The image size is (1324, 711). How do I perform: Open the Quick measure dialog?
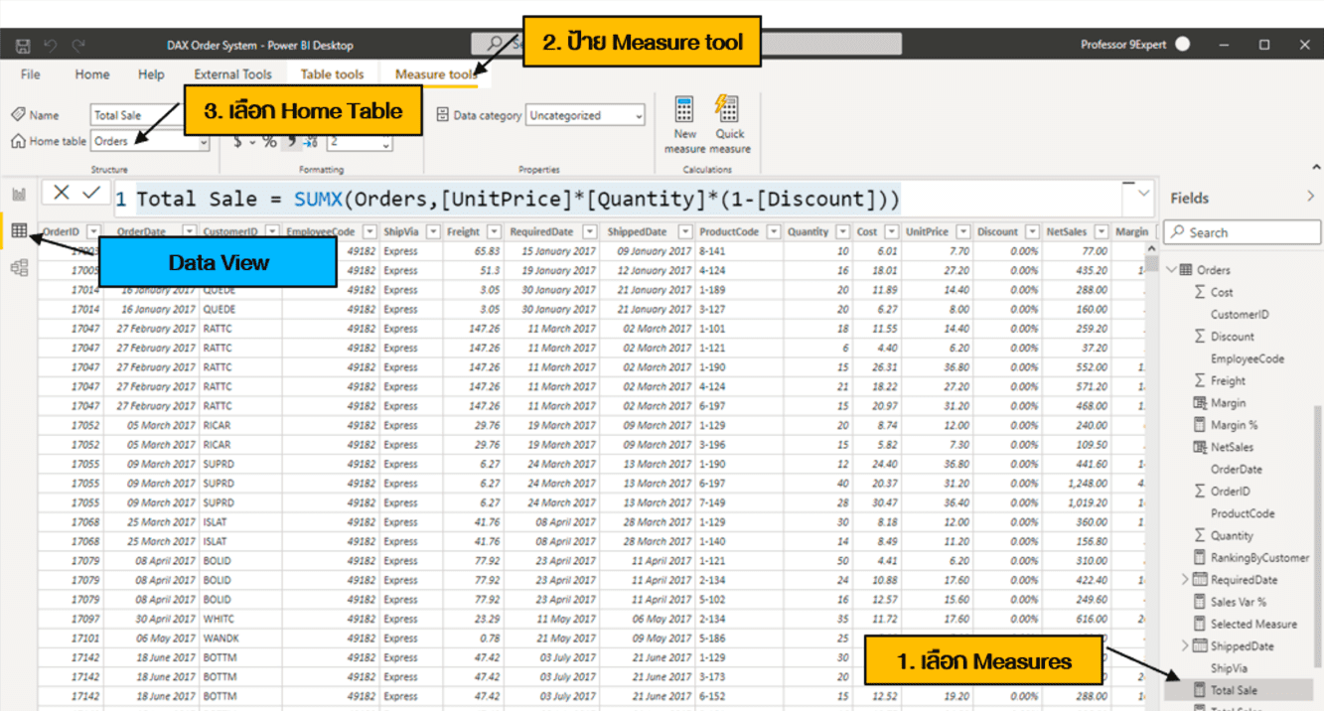click(x=728, y=123)
